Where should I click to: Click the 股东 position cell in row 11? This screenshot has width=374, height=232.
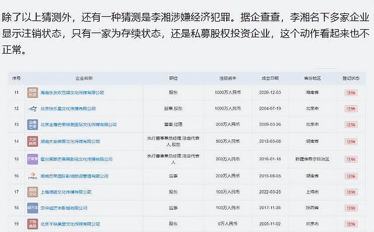[174, 93]
